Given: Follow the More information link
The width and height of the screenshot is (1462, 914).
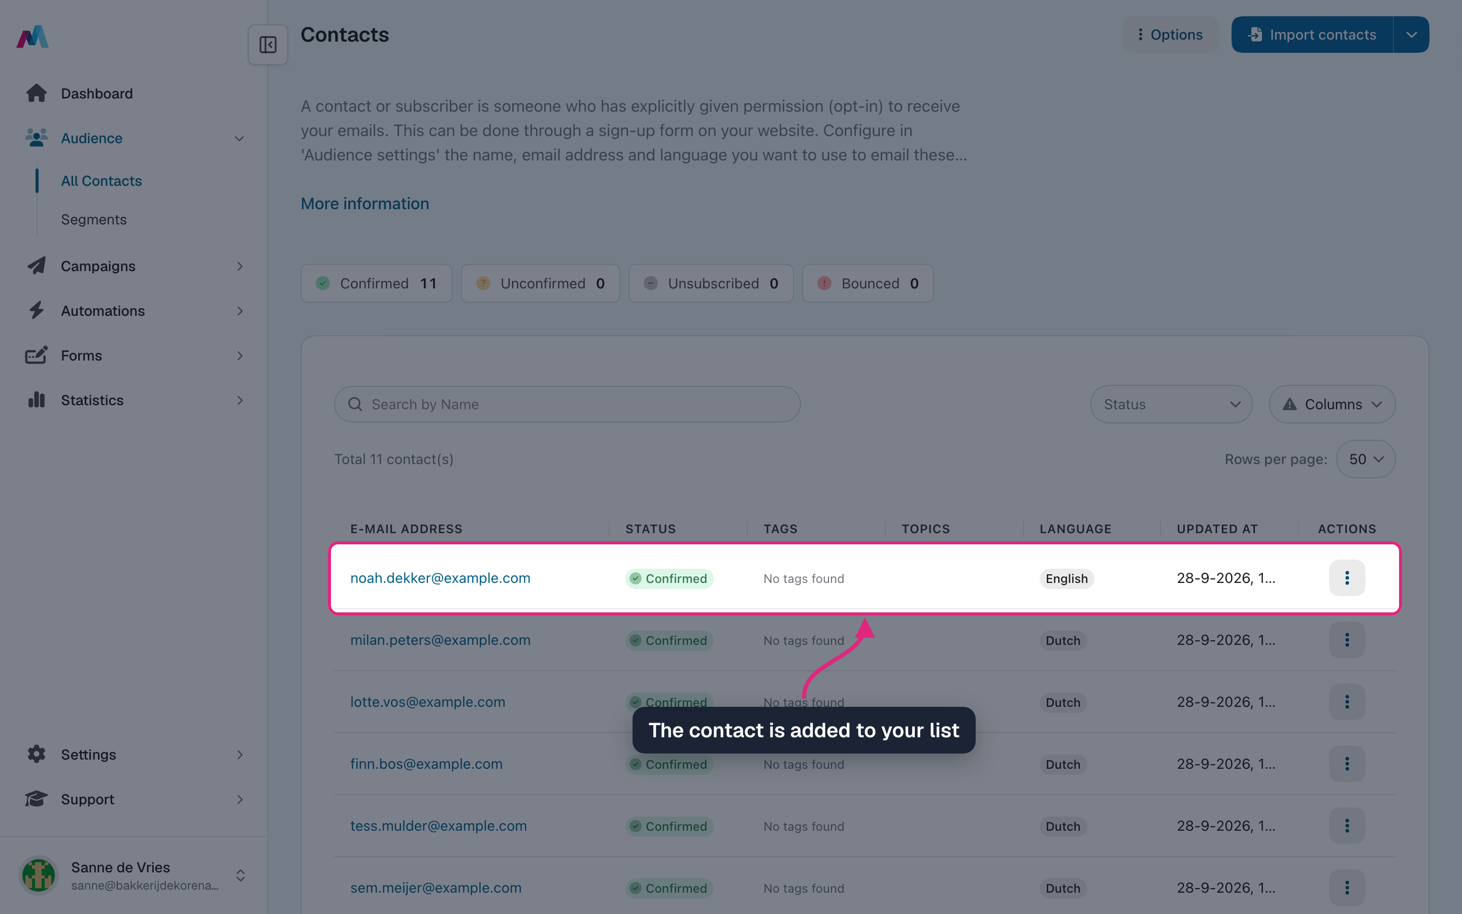Looking at the screenshot, I should pyautogui.click(x=365, y=204).
